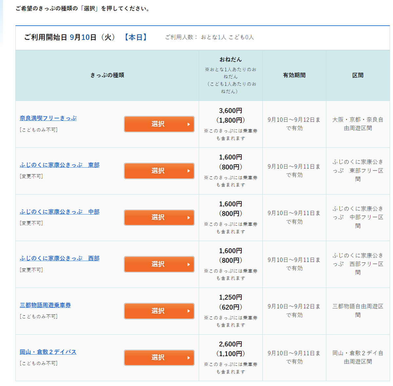The height and width of the screenshot is (386, 393).
Task: Click [こどものみ不可] under 奈良満喫フリーきっぷ
Action: [x=39, y=130]
